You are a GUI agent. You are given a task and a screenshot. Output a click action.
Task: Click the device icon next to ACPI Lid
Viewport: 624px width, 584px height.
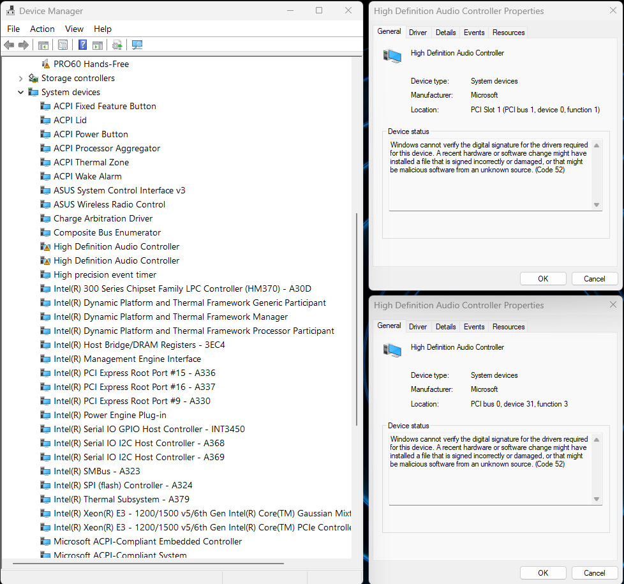(45, 120)
